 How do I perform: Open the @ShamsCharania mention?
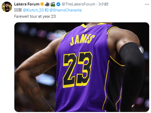tap(66, 10)
